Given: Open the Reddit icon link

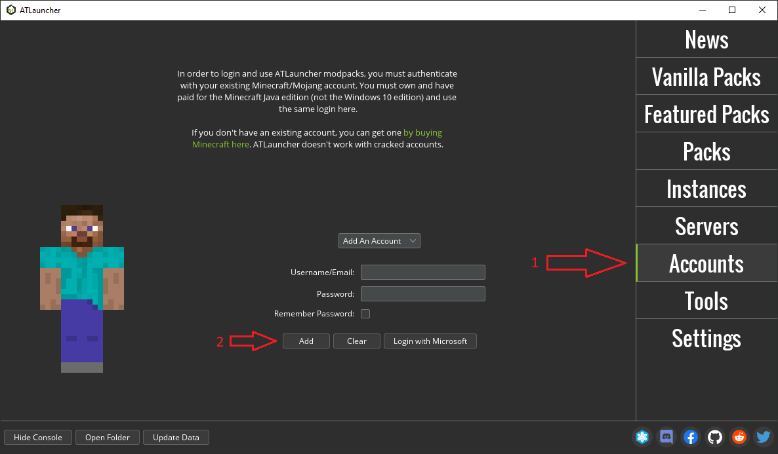Looking at the screenshot, I should tap(739, 437).
